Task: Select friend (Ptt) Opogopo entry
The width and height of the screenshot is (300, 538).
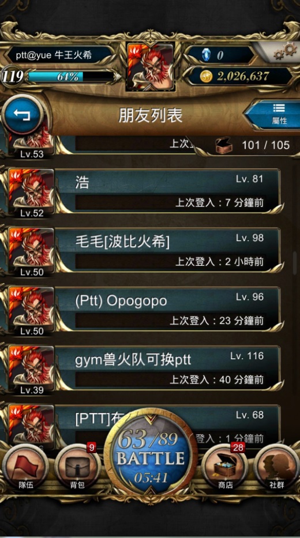Action: coord(167,309)
